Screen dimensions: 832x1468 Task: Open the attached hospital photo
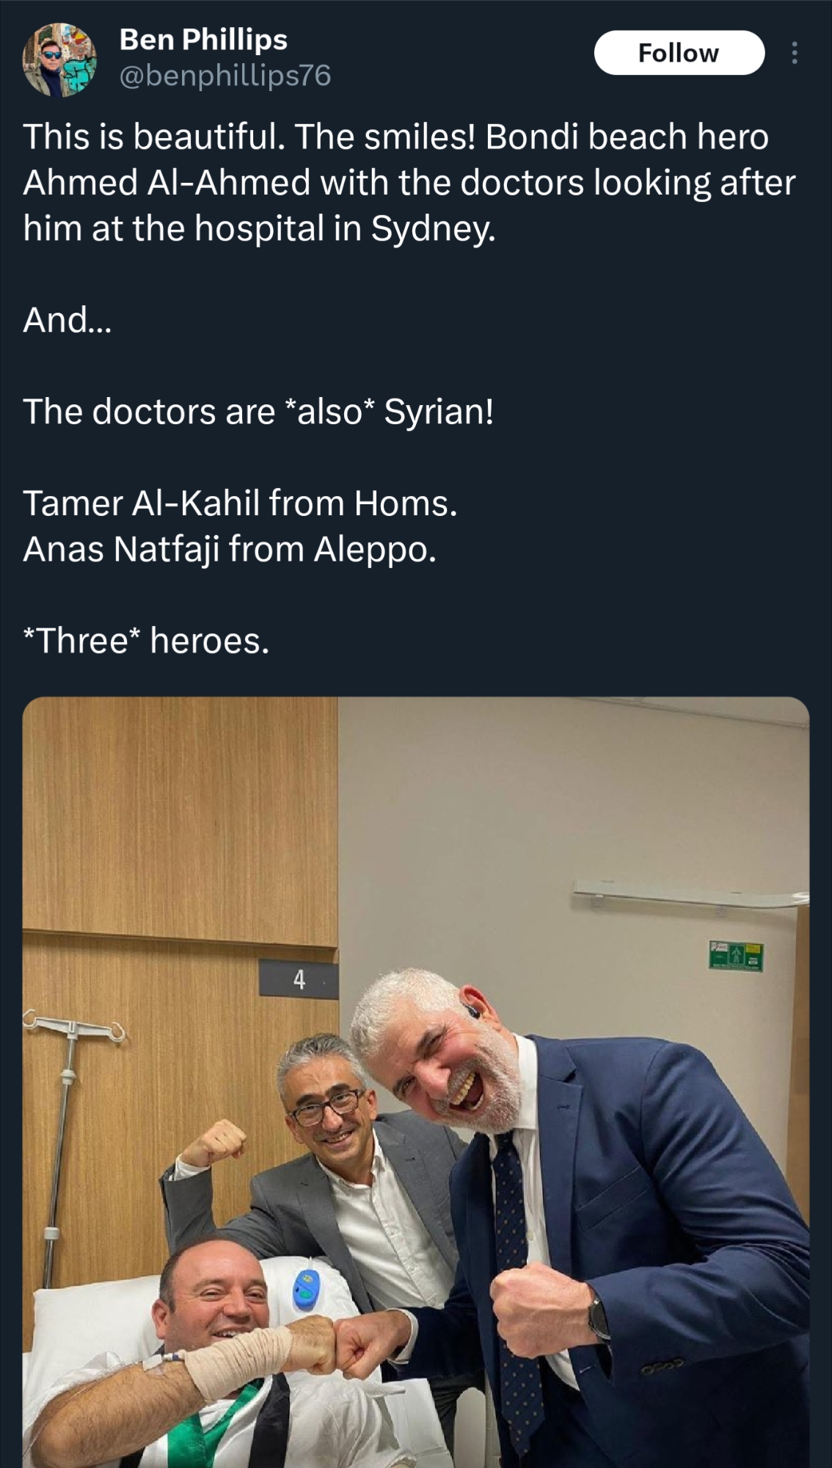click(415, 1080)
